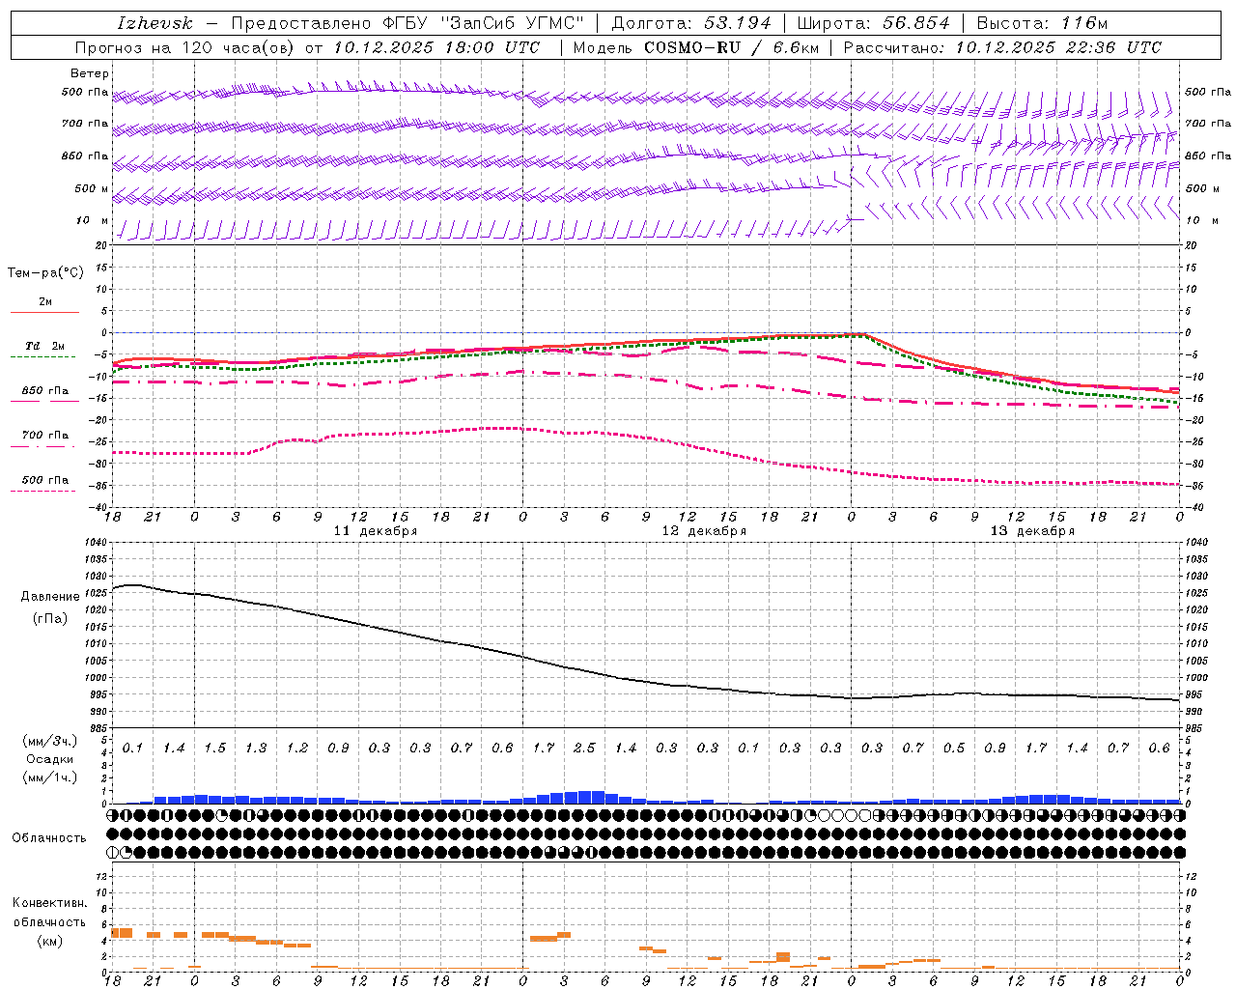The image size is (1236, 989).
Task: Click the '(км)' unit under convective cloudiness
Action: (x=51, y=941)
